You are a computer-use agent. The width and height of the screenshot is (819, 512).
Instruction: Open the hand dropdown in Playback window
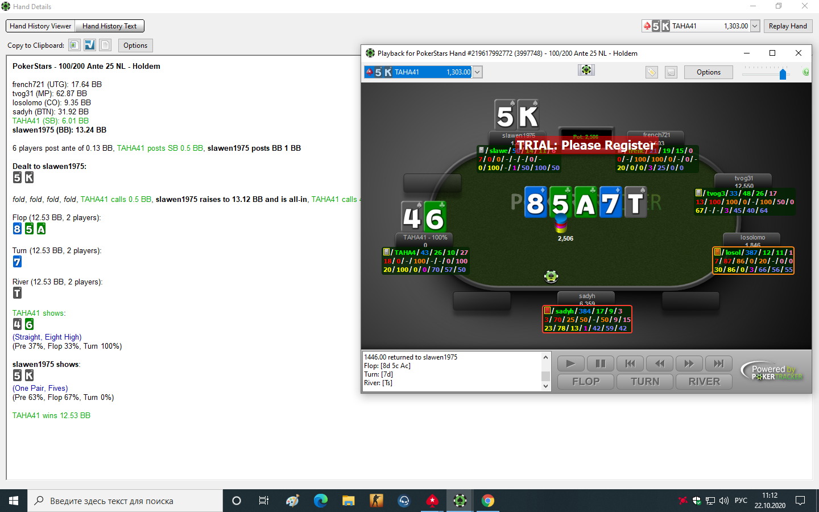(478, 72)
